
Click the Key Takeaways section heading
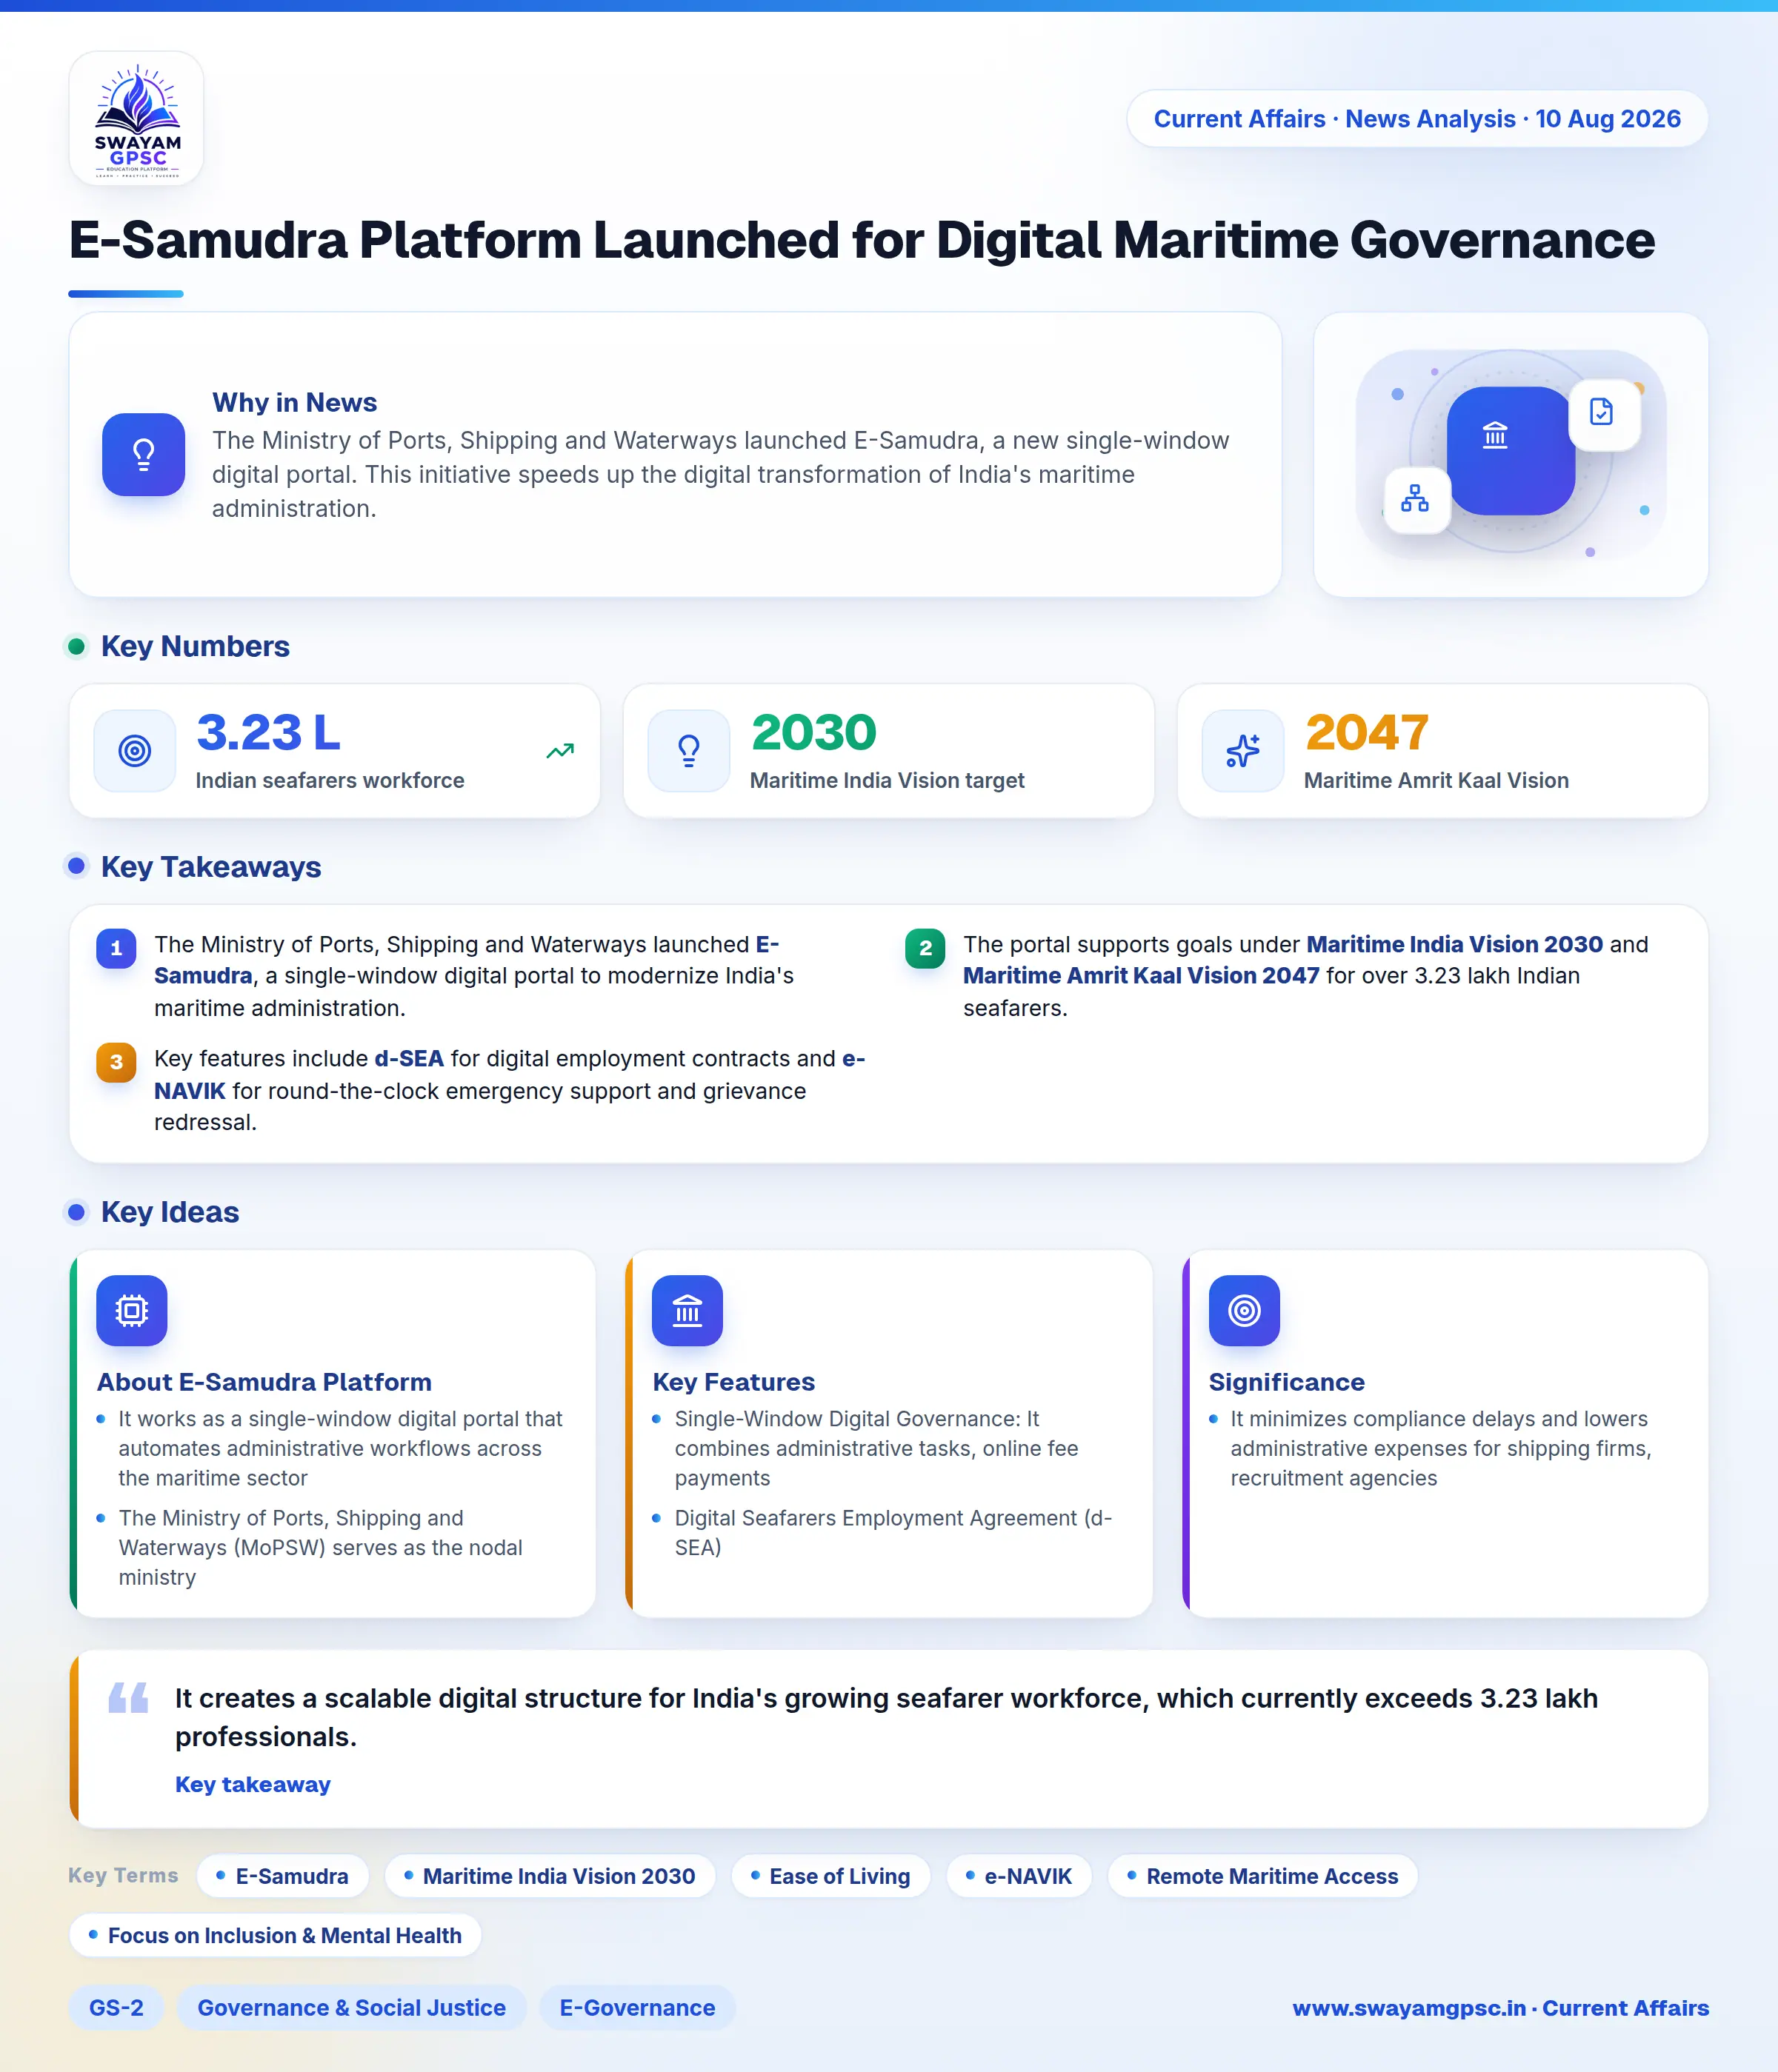[211, 867]
